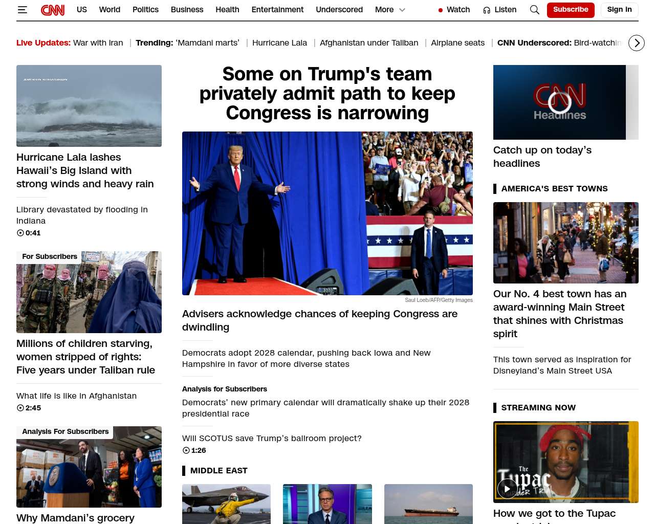Image resolution: width=655 pixels, height=524 pixels.
Task: Open tanker ship at sea thumbnail
Action: click(428, 504)
